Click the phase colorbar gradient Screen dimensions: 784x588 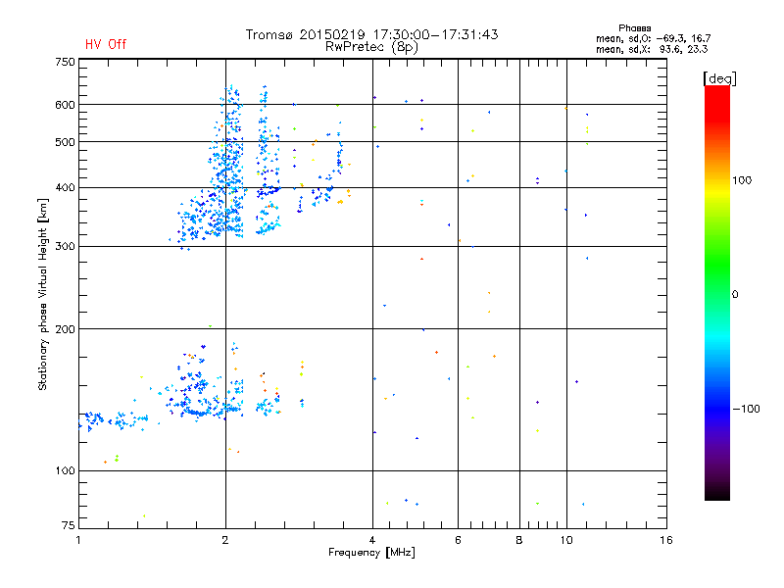point(717,292)
